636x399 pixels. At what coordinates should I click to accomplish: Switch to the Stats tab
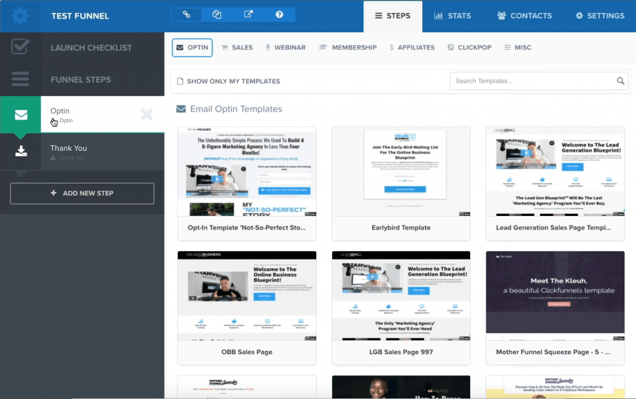point(452,16)
